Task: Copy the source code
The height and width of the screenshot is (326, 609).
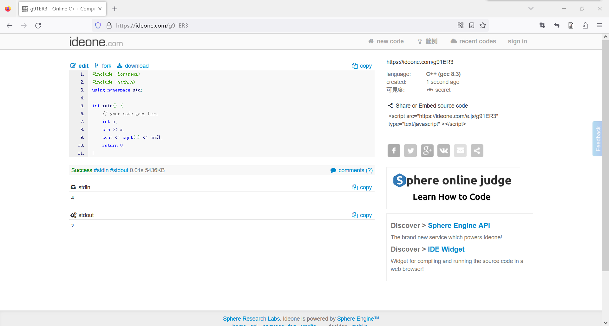Action: tap(362, 66)
